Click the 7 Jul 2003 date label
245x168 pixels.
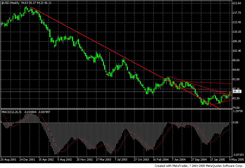(121, 160)
